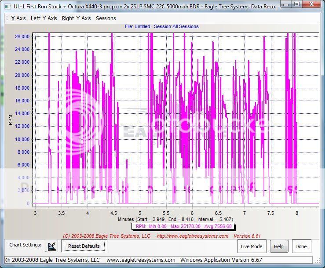Image resolution: width=325 pixels, height=268 pixels.
Task: Expand the Left Y Axis menu
Action: point(44,18)
